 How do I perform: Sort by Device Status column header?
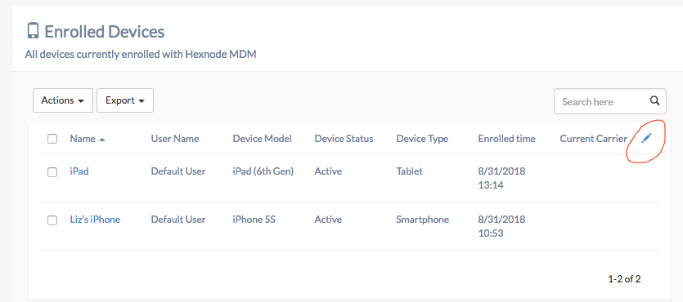coord(344,139)
